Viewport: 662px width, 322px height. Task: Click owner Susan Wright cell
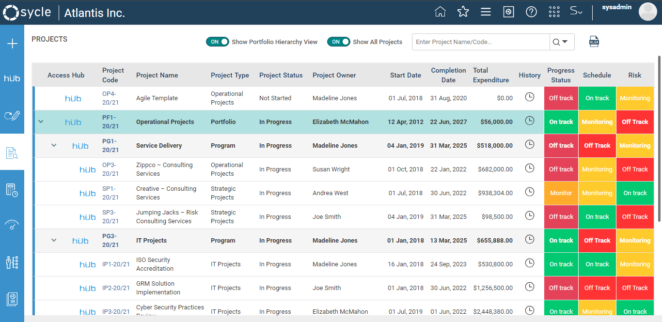tap(331, 169)
